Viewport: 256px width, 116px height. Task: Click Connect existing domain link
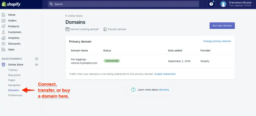[84, 29]
